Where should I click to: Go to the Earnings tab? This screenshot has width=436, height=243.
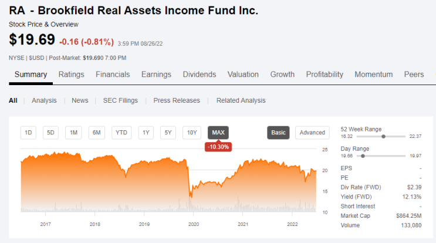click(x=156, y=75)
